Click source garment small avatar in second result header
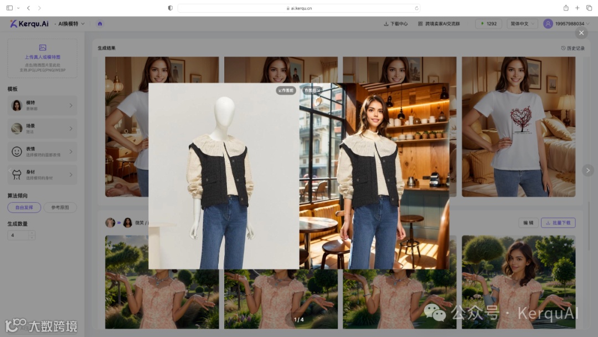Screen dimensions: 598x337 pyautogui.click(x=110, y=222)
